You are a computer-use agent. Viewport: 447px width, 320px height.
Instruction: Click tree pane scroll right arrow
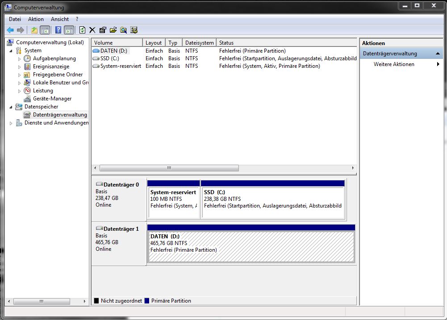point(85,301)
